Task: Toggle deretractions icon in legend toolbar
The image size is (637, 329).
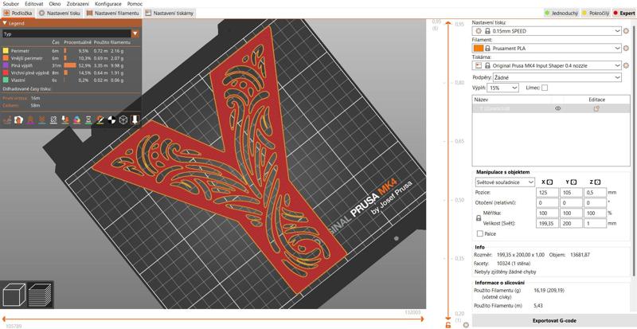Action: coord(41,120)
